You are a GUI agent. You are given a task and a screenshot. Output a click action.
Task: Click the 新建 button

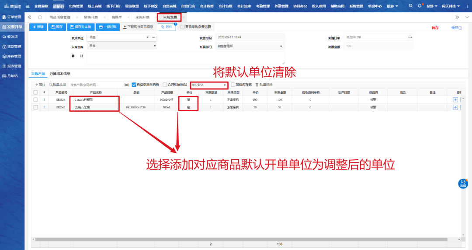38,27
